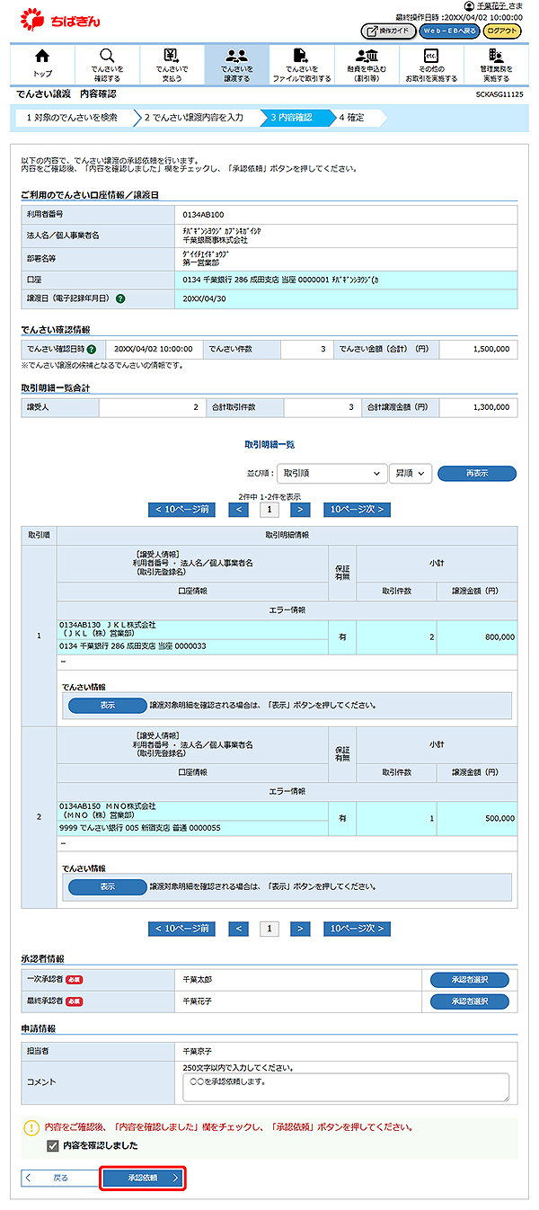Open 融資を申込む (割引等) icon
The image size is (539, 1210).
coord(366,57)
